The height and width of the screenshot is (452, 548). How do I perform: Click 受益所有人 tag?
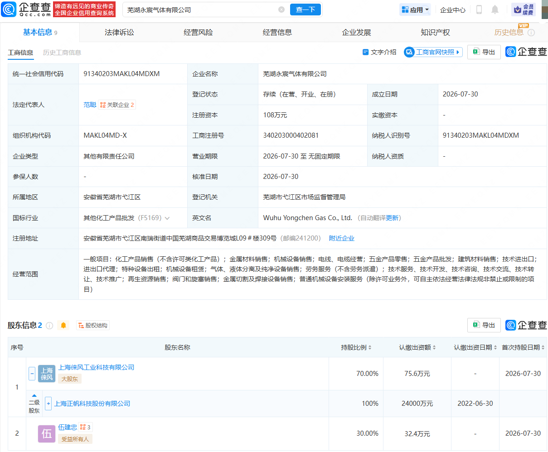pyautogui.click(x=75, y=439)
